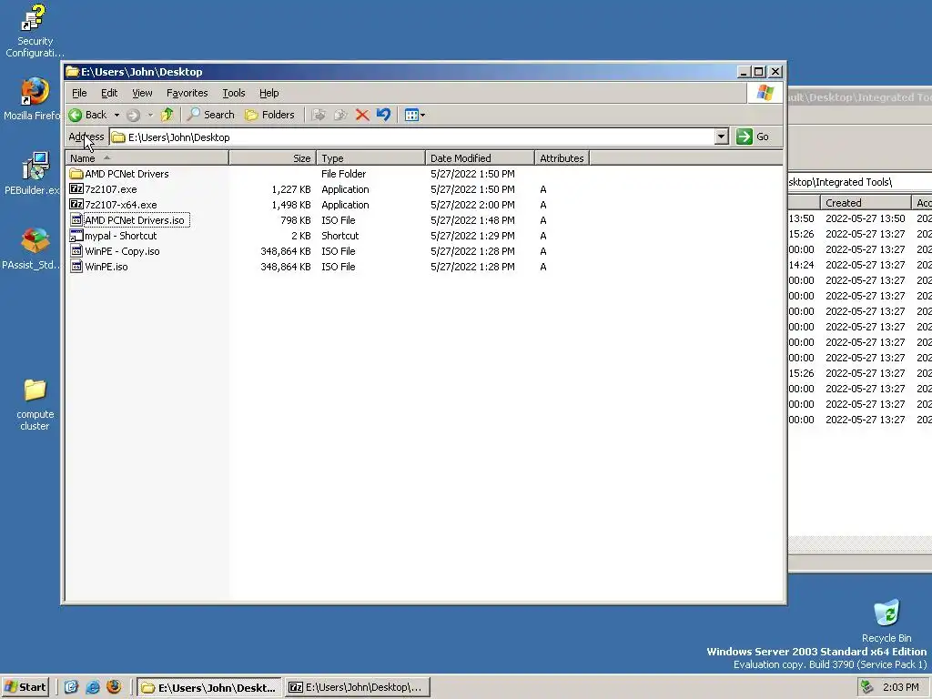Click the 5/27/2022 2:00 PM date cell

click(x=472, y=205)
